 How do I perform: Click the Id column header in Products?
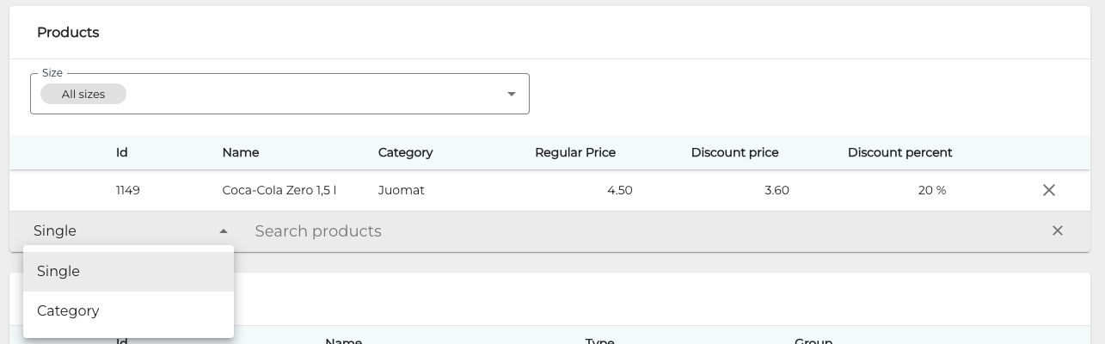tap(122, 152)
